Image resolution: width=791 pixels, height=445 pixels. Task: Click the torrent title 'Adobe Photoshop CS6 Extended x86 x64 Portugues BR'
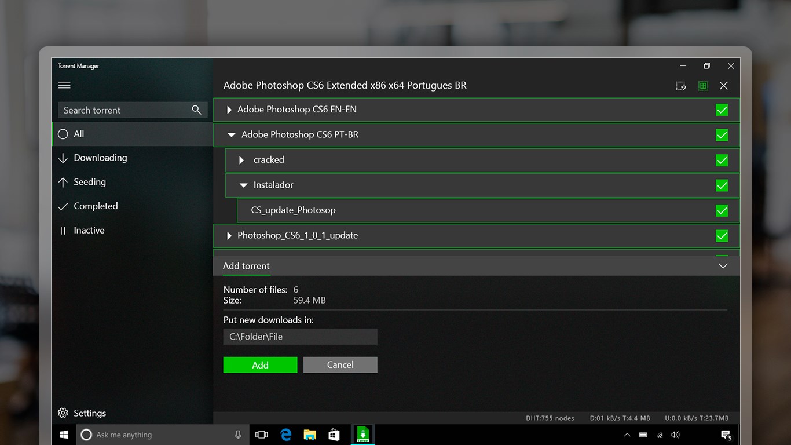[345, 86]
